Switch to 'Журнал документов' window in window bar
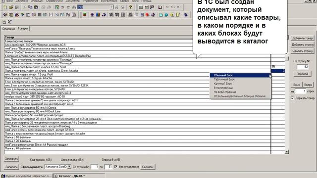317x178 pixels. (x=26, y=176)
